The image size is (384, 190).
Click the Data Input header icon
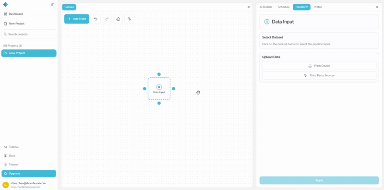point(267,22)
